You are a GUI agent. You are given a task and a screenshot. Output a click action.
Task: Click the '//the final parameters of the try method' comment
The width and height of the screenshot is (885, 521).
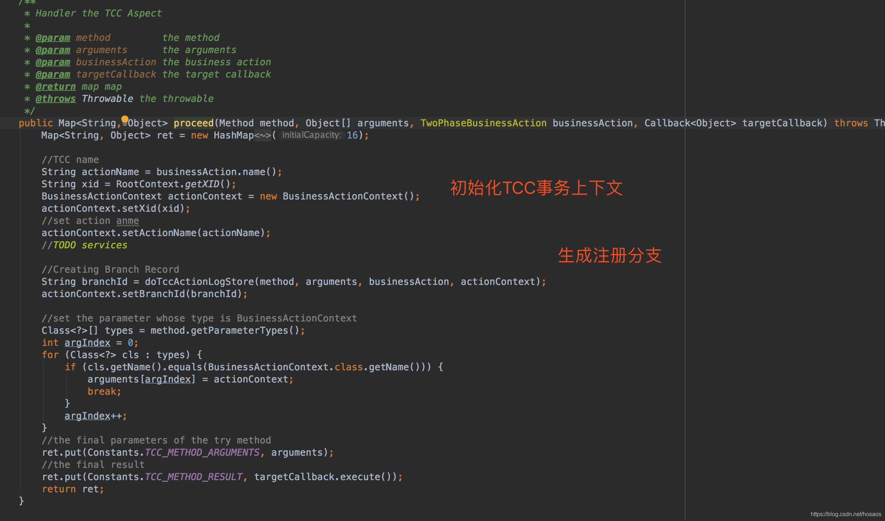click(x=156, y=440)
